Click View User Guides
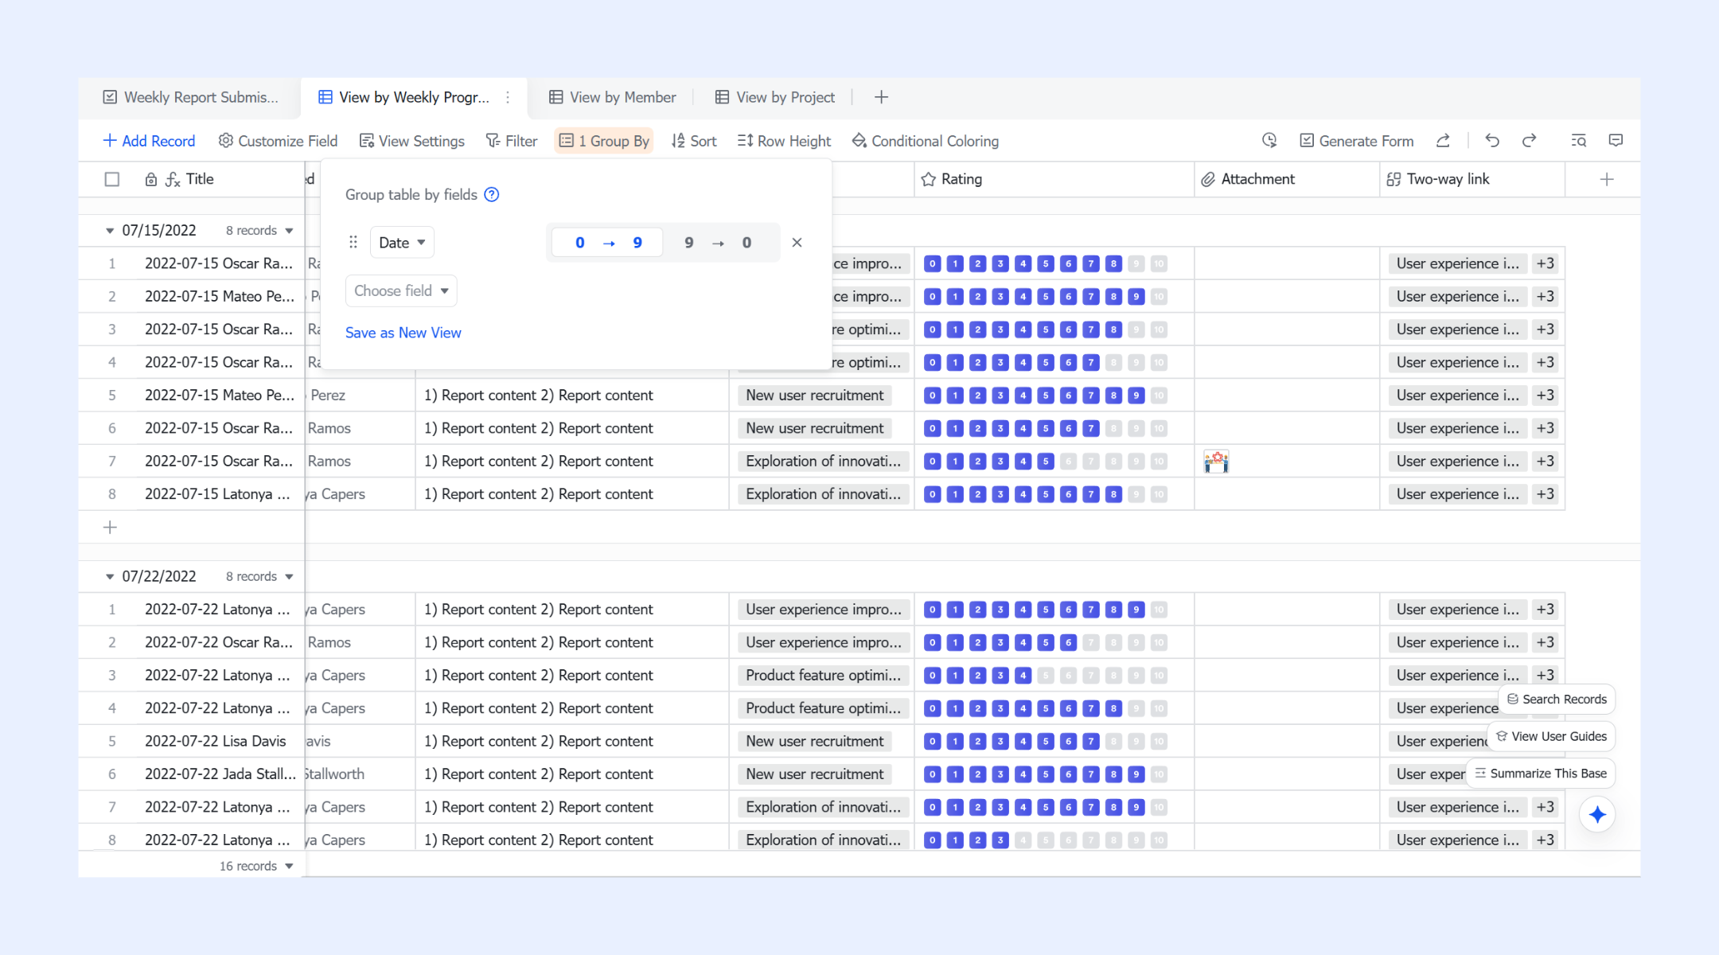Screen dimensions: 1719x955 coord(1551,736)
